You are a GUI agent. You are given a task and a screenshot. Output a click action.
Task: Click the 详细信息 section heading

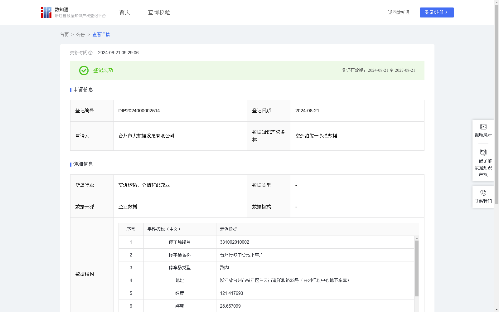click(x=83, y=164)
